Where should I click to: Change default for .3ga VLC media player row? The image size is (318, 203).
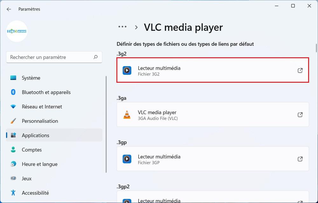tap(213, 115)
